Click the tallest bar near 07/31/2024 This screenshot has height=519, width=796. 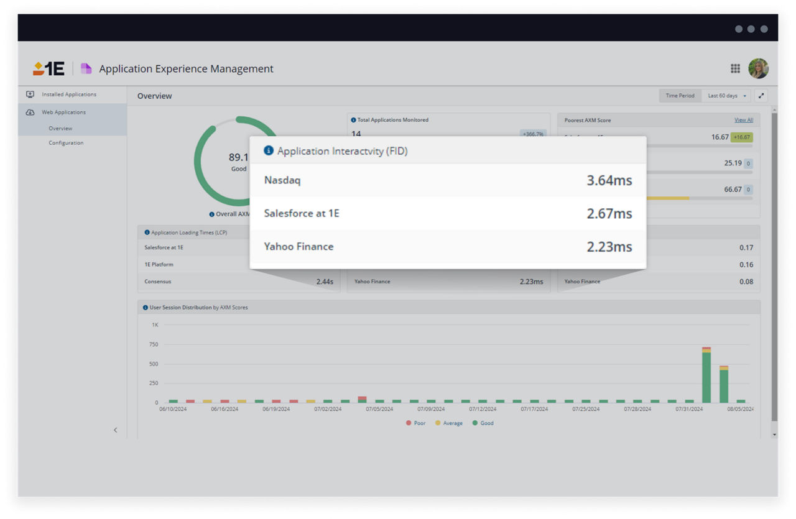click(x=706, y=375)
